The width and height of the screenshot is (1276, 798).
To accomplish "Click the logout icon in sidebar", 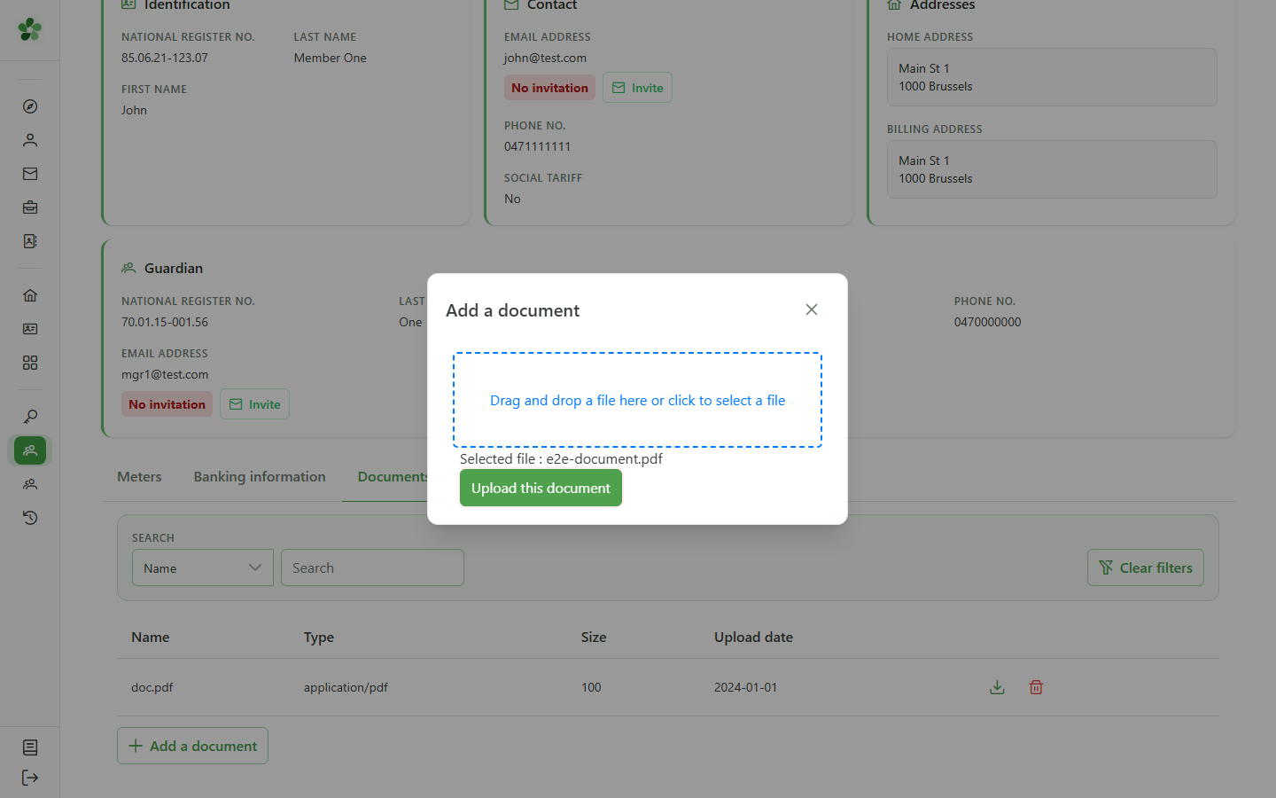I will (x=30, y=778).
